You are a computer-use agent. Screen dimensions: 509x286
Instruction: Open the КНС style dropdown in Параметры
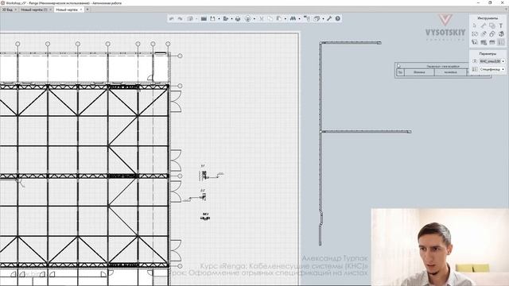(492, 61)
